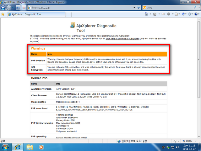Click the status bar privacy icon
Screen dimensions: 201x151
pyautogui.click(x=175, y=141)
